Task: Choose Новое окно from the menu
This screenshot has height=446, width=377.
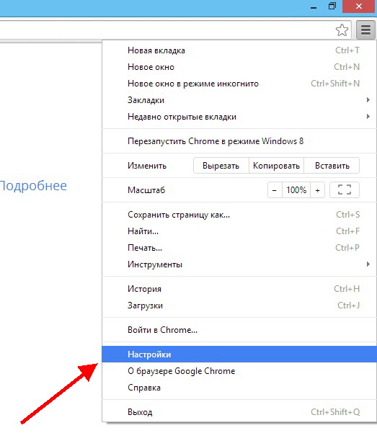Action: pyautogui.click(x=239, y=67)
